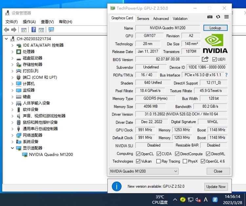The image size is (246, 206).
Task: Open the 文件(F) menu
Action: (11, 22)
